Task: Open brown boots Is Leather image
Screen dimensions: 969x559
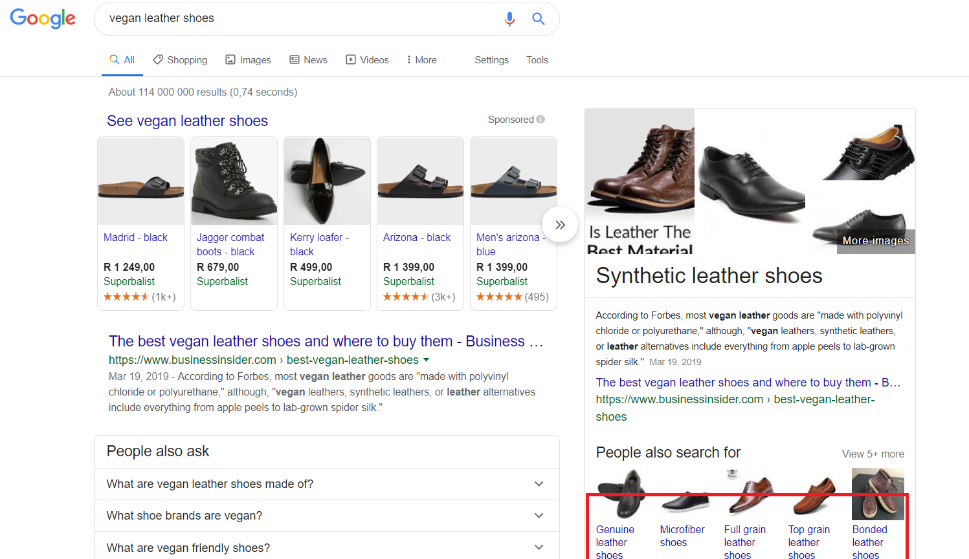Action: (640, 181)
